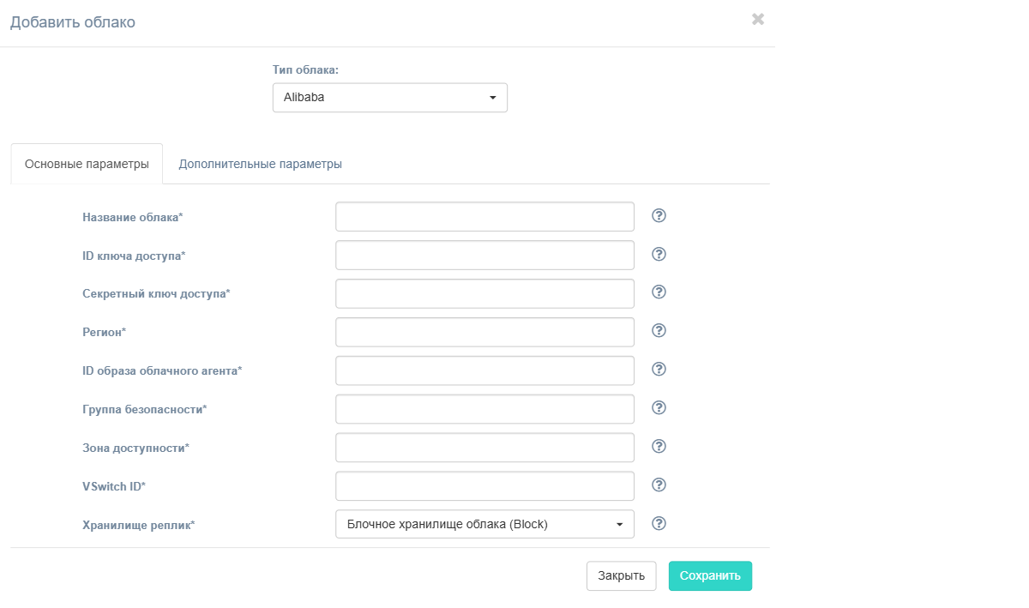Viewport: 1029px width, 608px height.
Task: Open help for Группа безопасности
Action: 659,408
